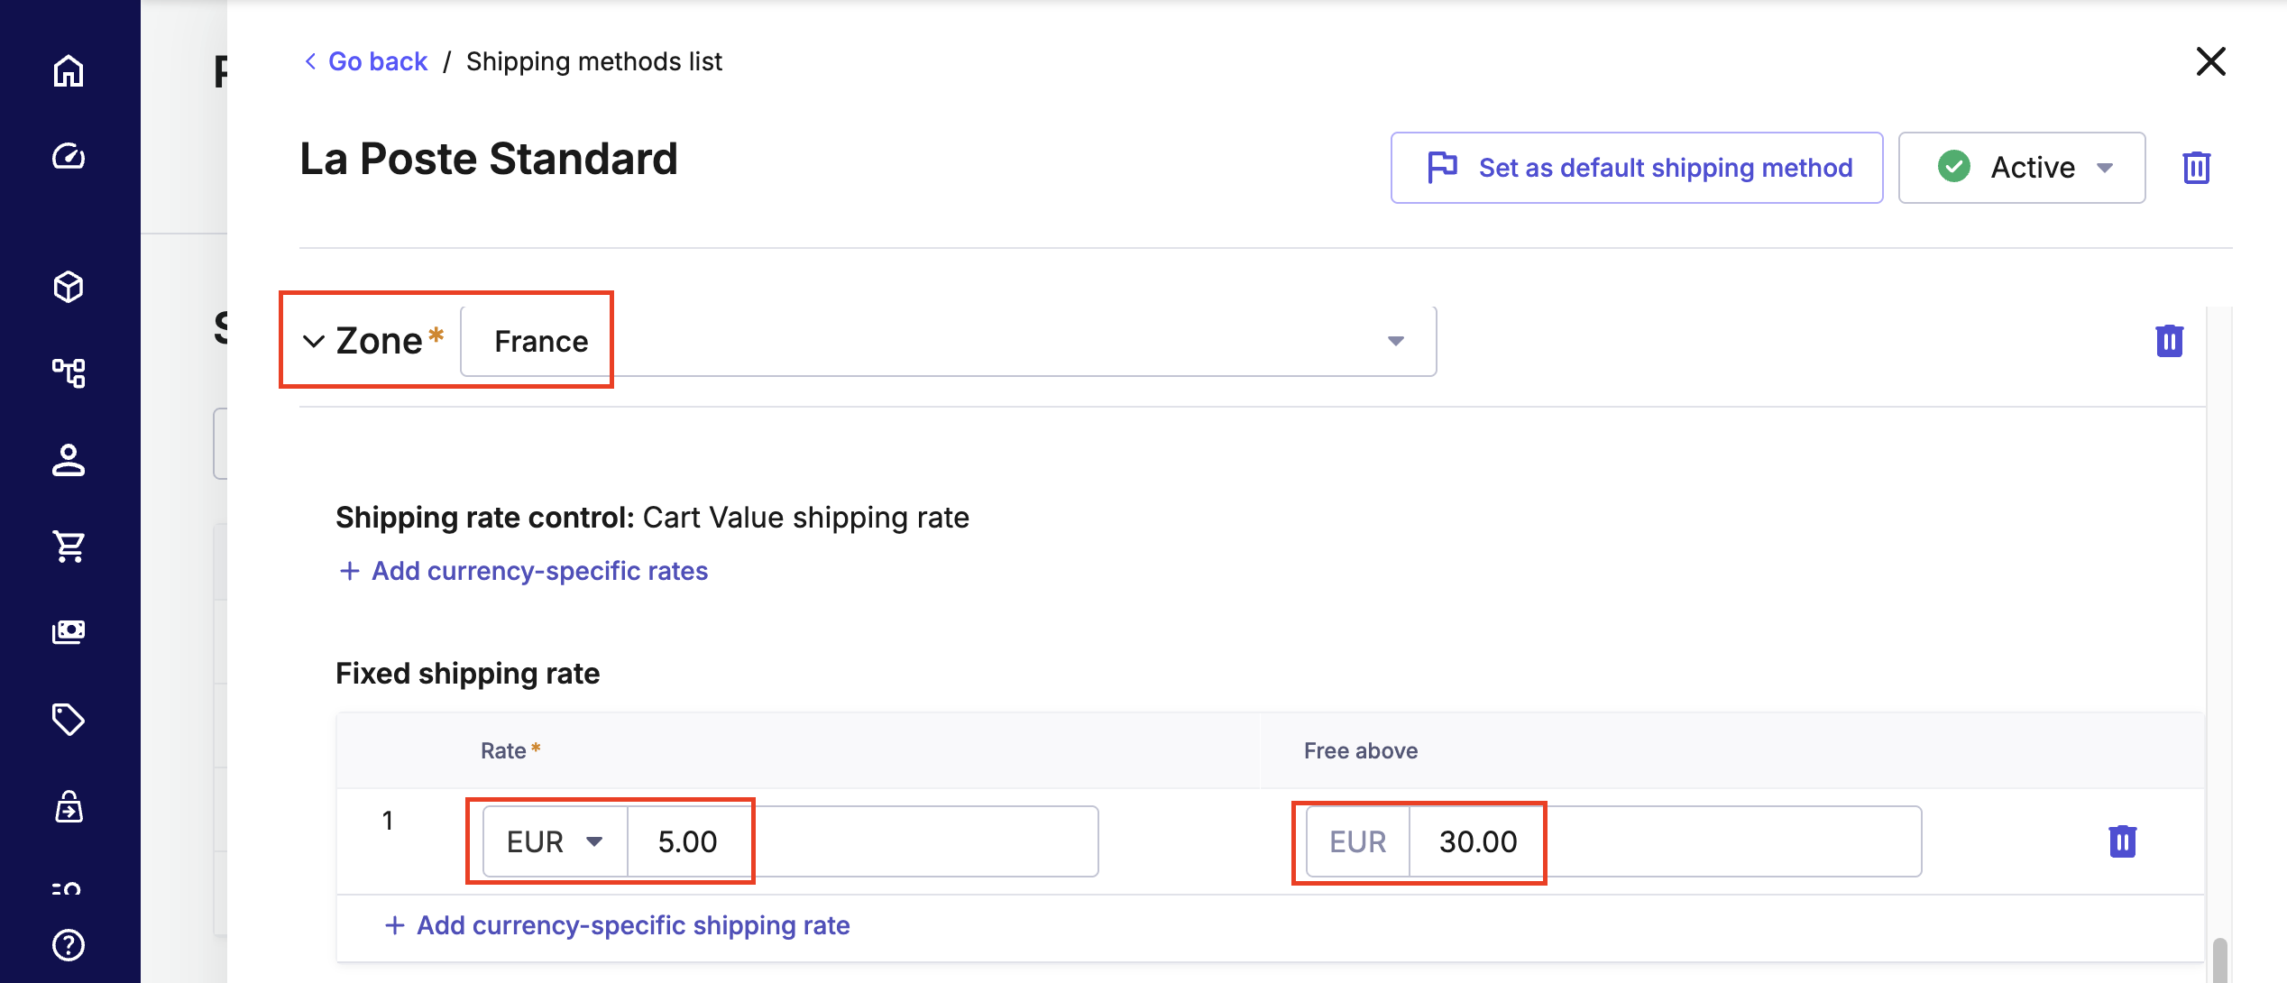Open the Home icon in sidebar
The height and width of the screenshot is (983, 2287).
[x=69, y=71]
